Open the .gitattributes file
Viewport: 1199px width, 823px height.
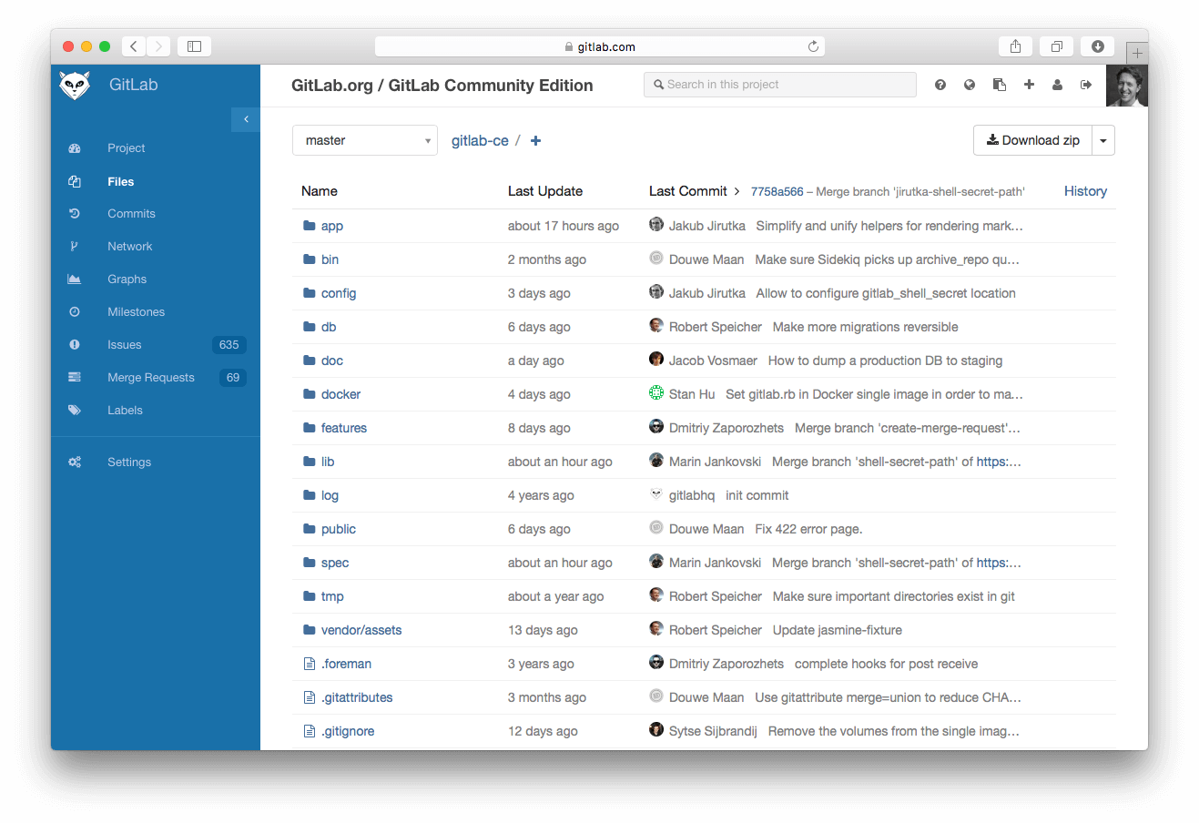357,697
